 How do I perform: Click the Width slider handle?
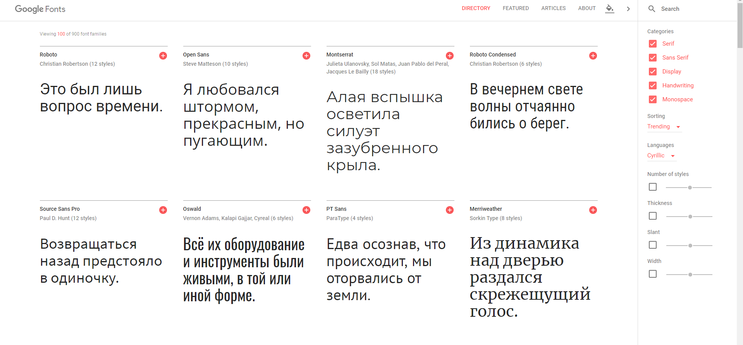point(690,275)
